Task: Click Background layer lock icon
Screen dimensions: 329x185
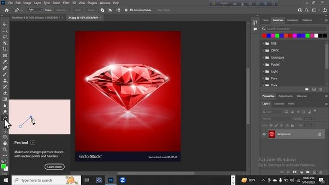Action: pyautogui.click(x=320, y=134)
